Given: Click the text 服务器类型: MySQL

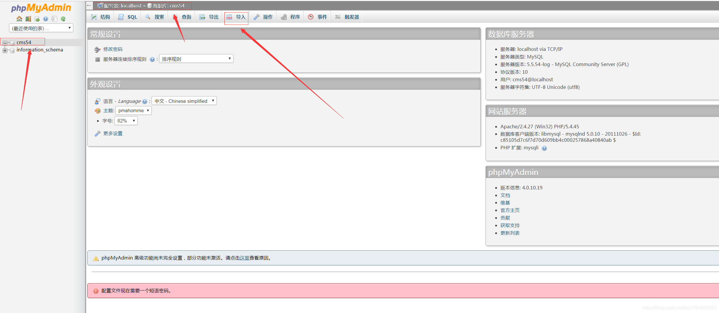Looking at the screenshot, I should [522, 57].
